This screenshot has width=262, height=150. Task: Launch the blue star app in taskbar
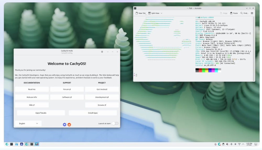click(x=21, y=144)
